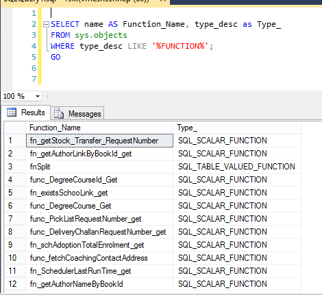The image size is (322, 295).
Task: Select cell fn_existsSchoolLink_get
Action: [x=99, y=193]
